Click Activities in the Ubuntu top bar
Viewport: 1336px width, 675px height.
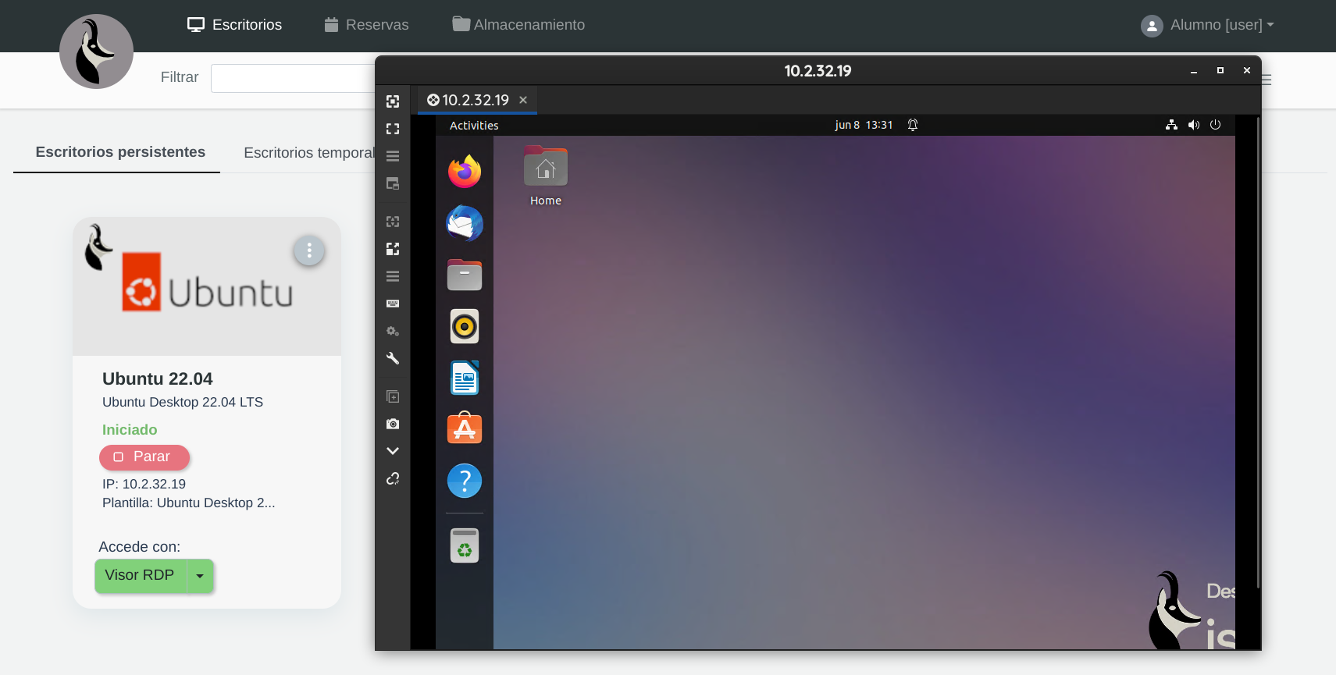(x=474, y=126)
